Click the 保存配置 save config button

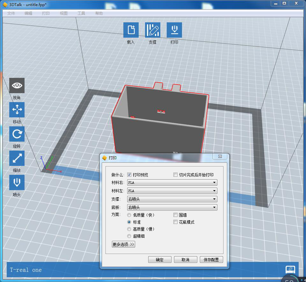coord(211,260)
